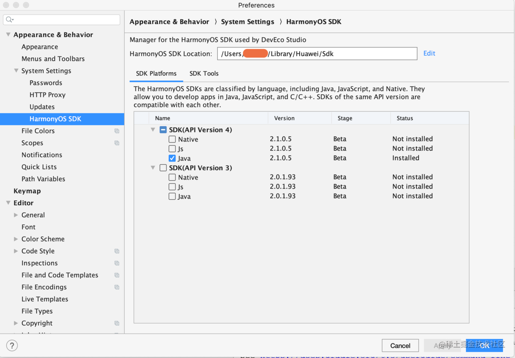Image resolution: width=515 pixels, height=358 pixels.
Task: Check the Java 2.0.1.93 checkbox
Action: click(172, 196)
